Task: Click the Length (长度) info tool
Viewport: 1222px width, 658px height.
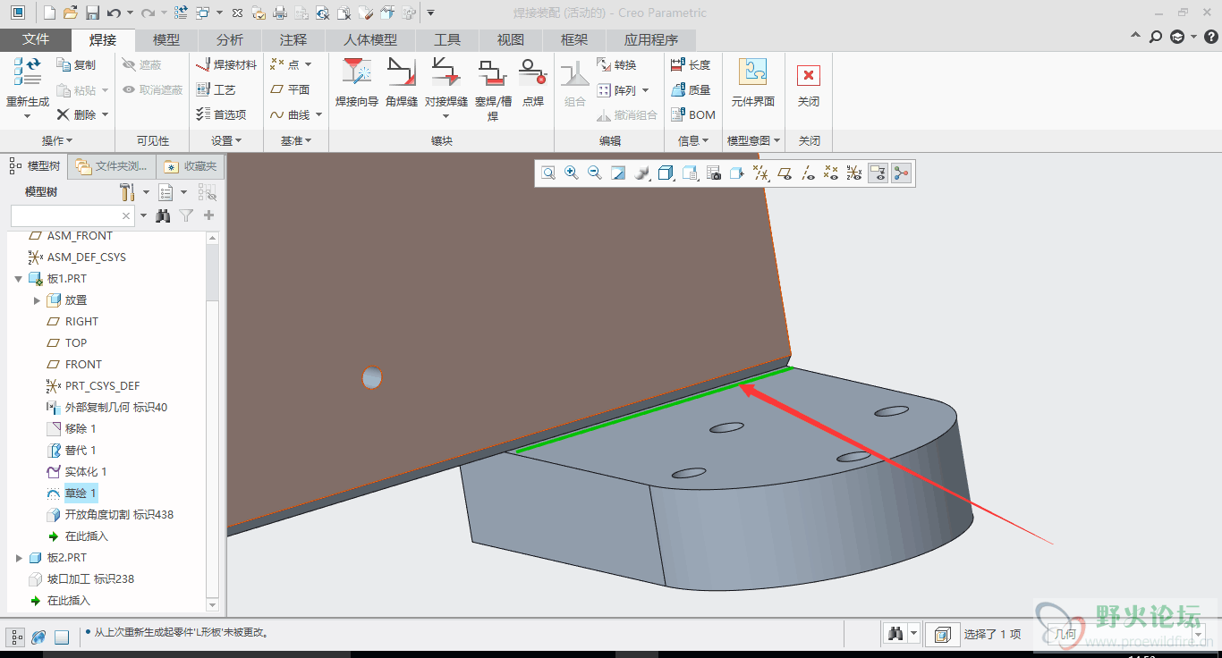Action: (x=691, y=64)
